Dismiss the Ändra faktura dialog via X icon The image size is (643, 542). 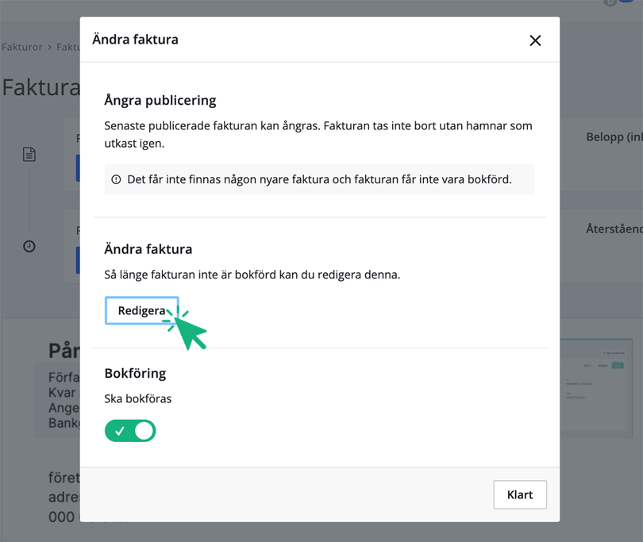pyautogui.click(x=535, y=40)
